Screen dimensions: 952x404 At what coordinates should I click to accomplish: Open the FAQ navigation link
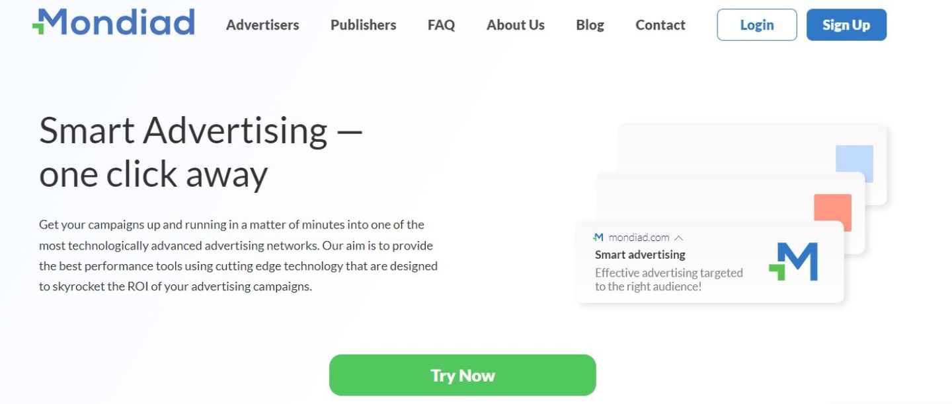coord(441,25)
